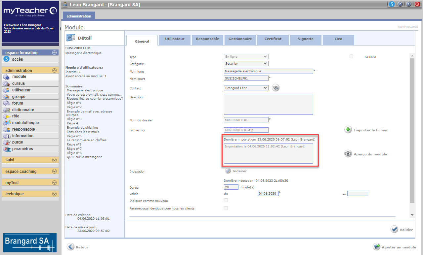The image size is (423, 255).
Task: Enable the SCORM checkbox
Action: coord(351,56)
